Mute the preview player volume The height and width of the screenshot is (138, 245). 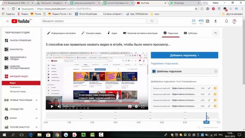(x=59, y=107)
